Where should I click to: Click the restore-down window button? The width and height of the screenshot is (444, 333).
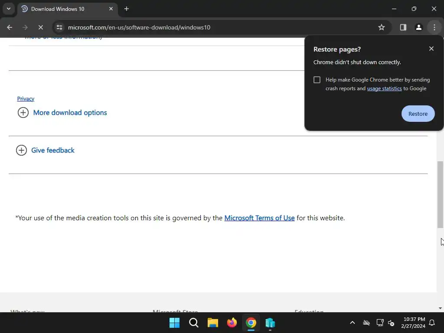click(x=414, y=9)
